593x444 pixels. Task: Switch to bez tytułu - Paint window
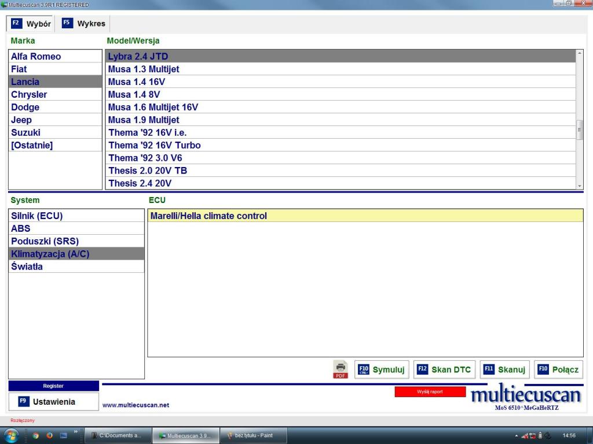(x=253, y=436)
